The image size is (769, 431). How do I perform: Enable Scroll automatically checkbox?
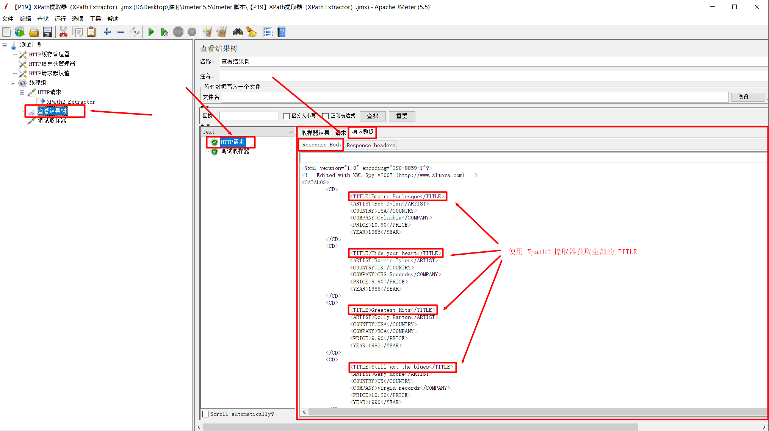pos(205,414)
